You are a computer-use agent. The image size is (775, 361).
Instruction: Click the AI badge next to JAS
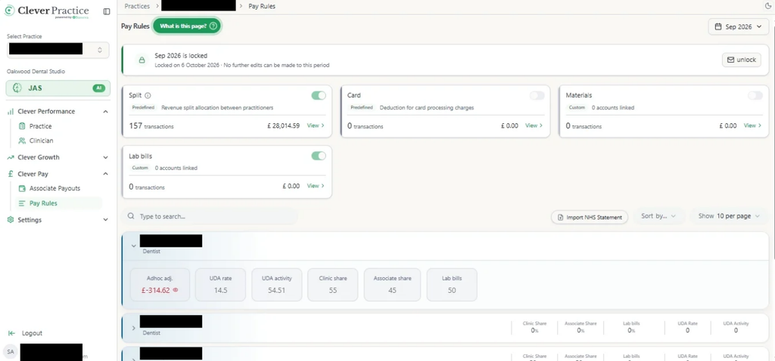click(x=99, y=88)
